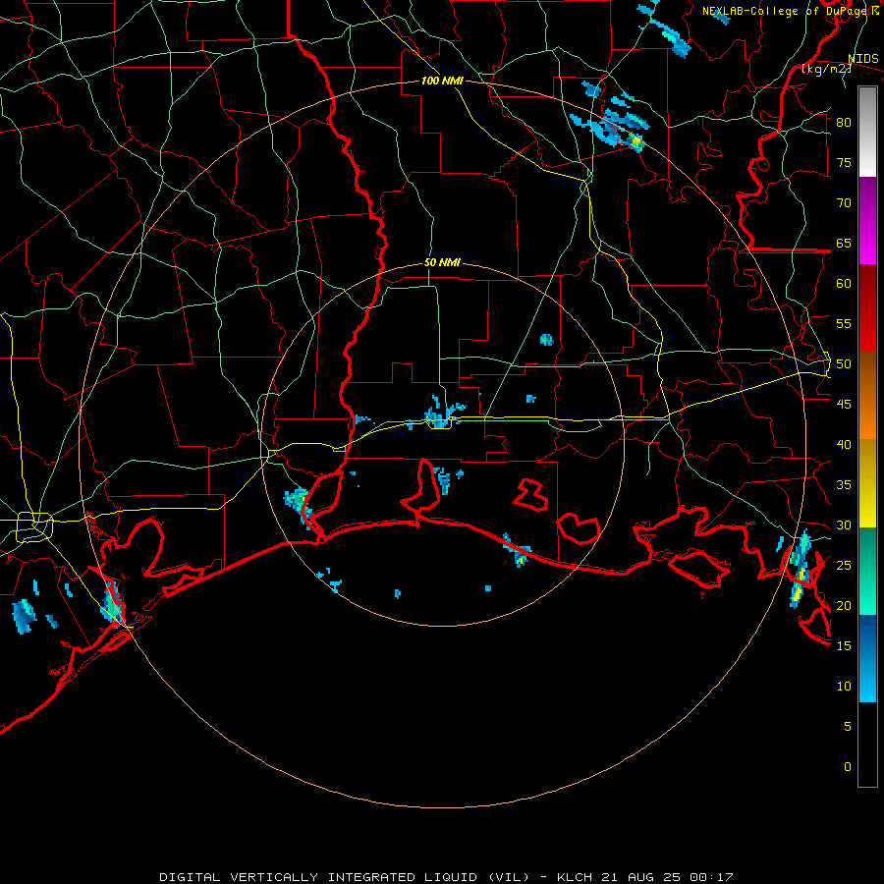Click the legend value "15"

click(x=844, y=646)
